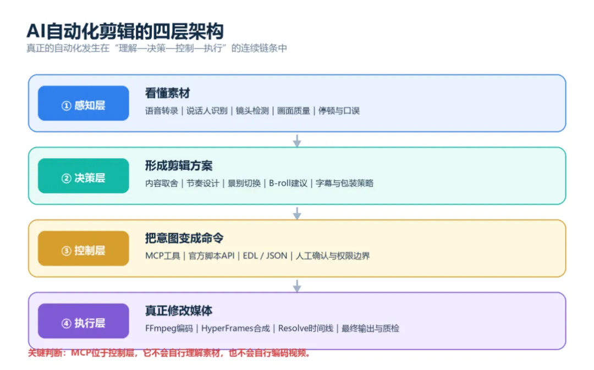Select the red note starting "关键判断：MCP位于控制层"

170,353
